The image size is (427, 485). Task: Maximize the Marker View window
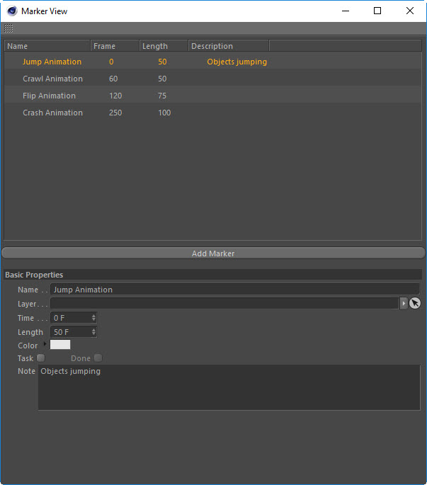click(x=377, y=11)
